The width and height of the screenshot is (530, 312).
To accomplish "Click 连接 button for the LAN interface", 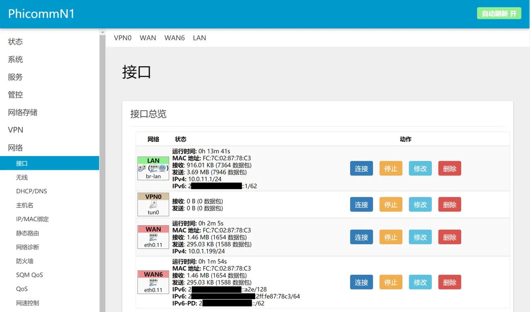I will pyautogui.click(x=361, y=168).
